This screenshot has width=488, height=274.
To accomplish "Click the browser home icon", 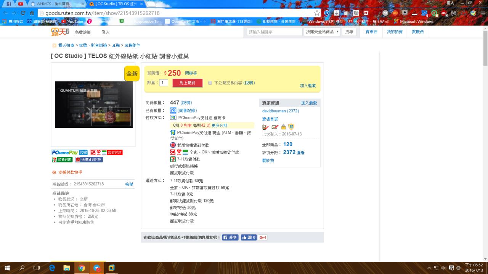I will coord(32,13).
